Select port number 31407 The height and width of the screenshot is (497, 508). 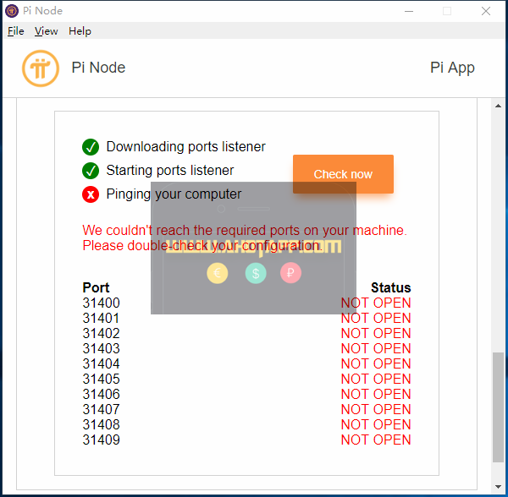coord(101,409)
